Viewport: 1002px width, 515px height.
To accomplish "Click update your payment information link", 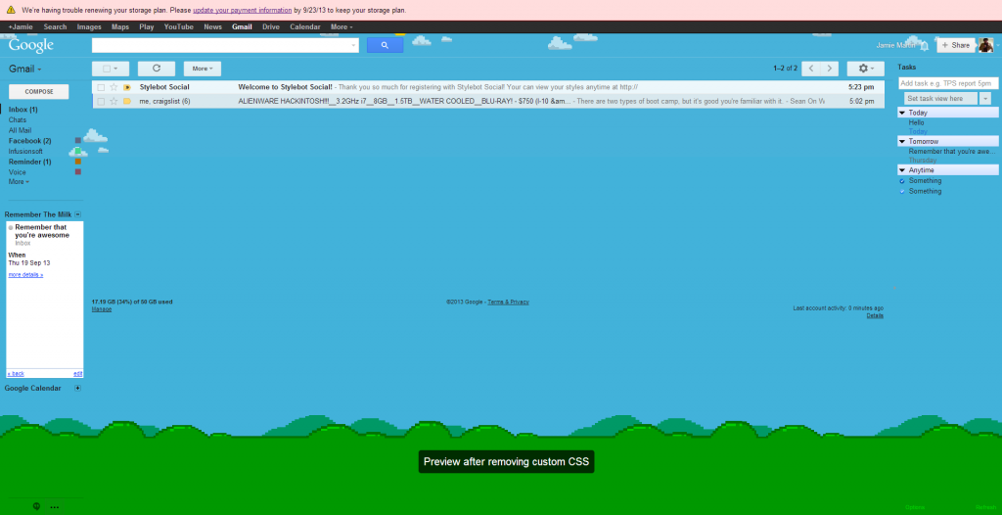I will 243,10.
